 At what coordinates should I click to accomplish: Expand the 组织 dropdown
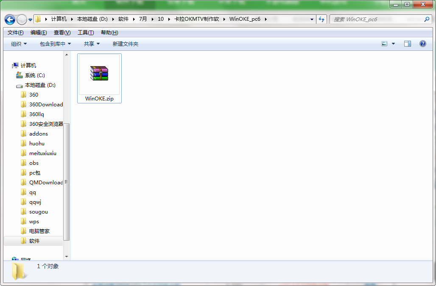coord(19,44)
